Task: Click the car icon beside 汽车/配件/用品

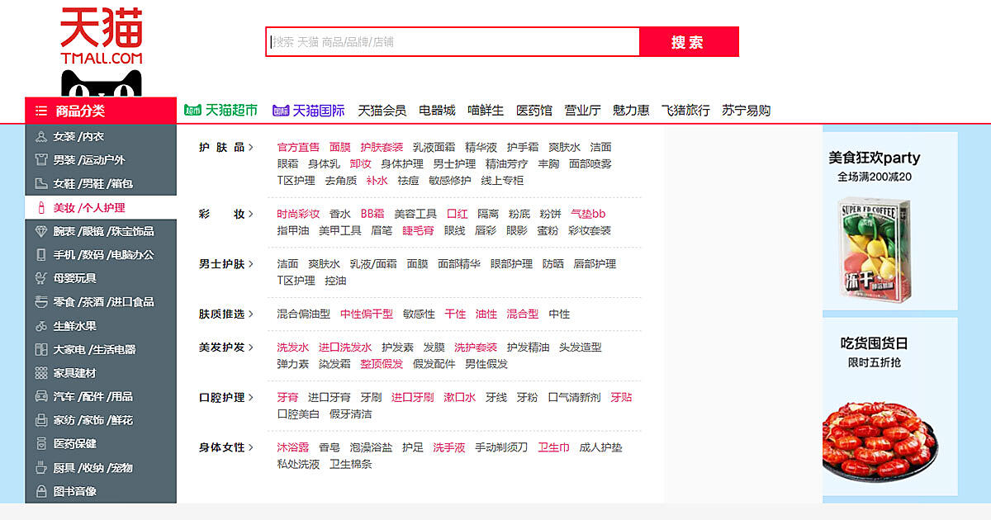Action: click(40, 396)
